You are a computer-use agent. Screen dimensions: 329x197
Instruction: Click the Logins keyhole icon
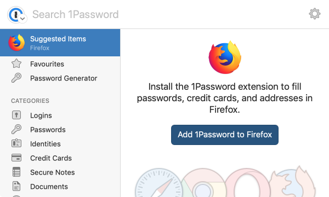16,115
